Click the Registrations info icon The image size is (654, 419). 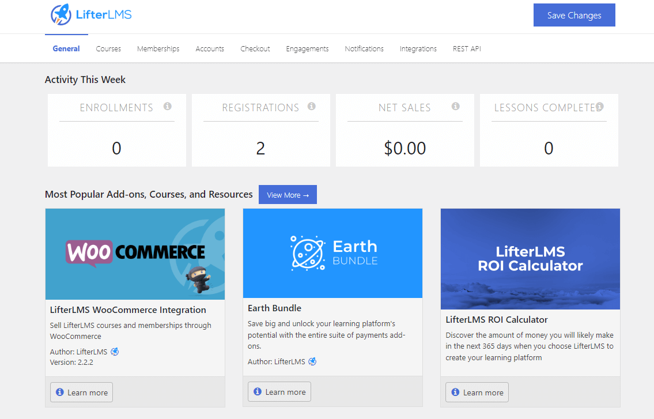(x=312, y=107)
